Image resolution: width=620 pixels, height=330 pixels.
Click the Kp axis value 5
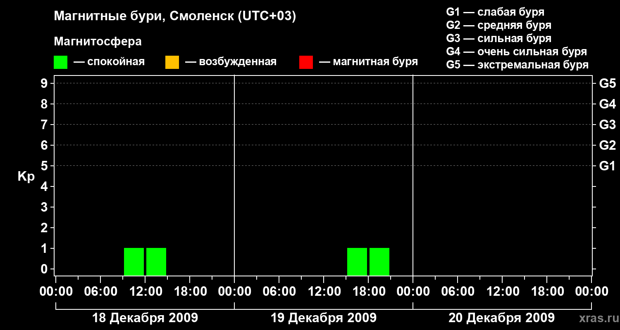(x=45, y=166)
